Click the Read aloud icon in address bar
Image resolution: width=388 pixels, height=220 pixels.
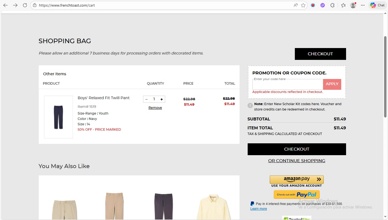(x=295, y=5)
